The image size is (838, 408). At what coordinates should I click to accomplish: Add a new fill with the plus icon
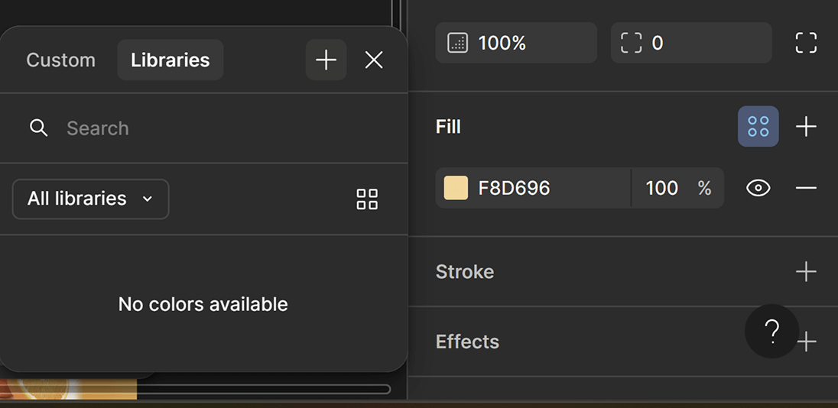click(806, 126)
